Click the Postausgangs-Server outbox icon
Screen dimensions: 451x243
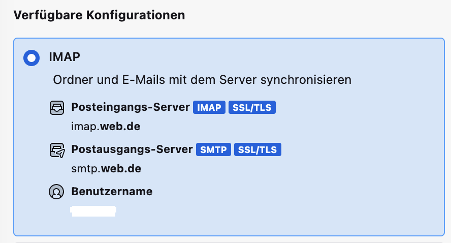57,150
